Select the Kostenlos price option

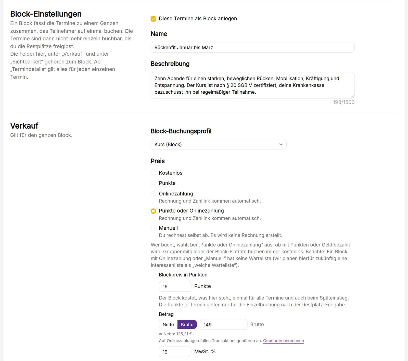pos(153,173)
